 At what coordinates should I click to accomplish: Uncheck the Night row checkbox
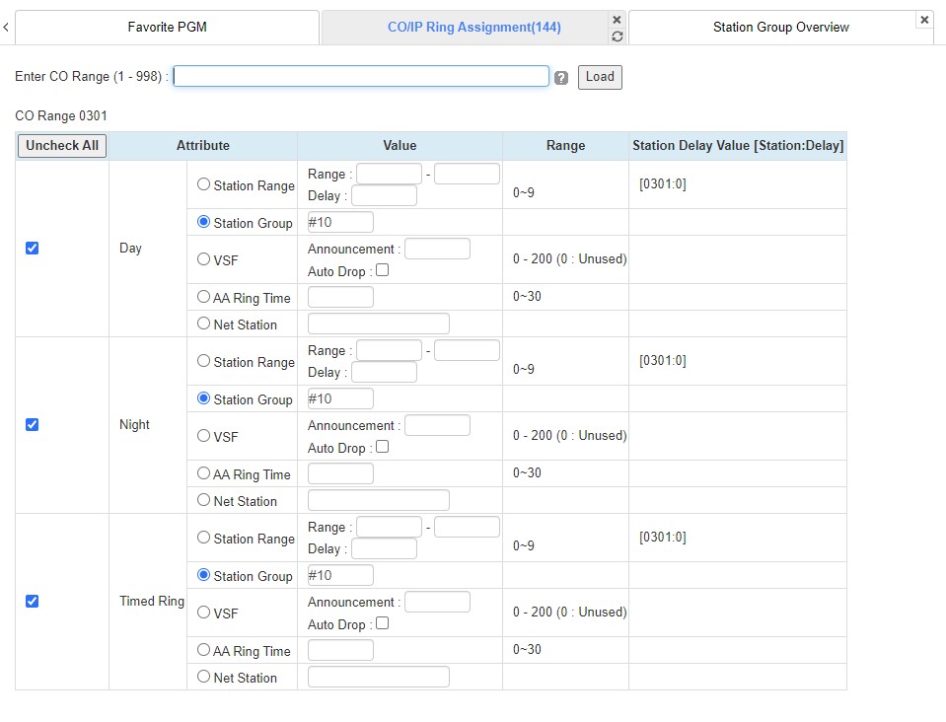pos(32,425)
